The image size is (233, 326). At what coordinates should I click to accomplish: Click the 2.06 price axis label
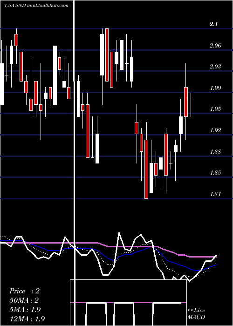coord(215,46)
